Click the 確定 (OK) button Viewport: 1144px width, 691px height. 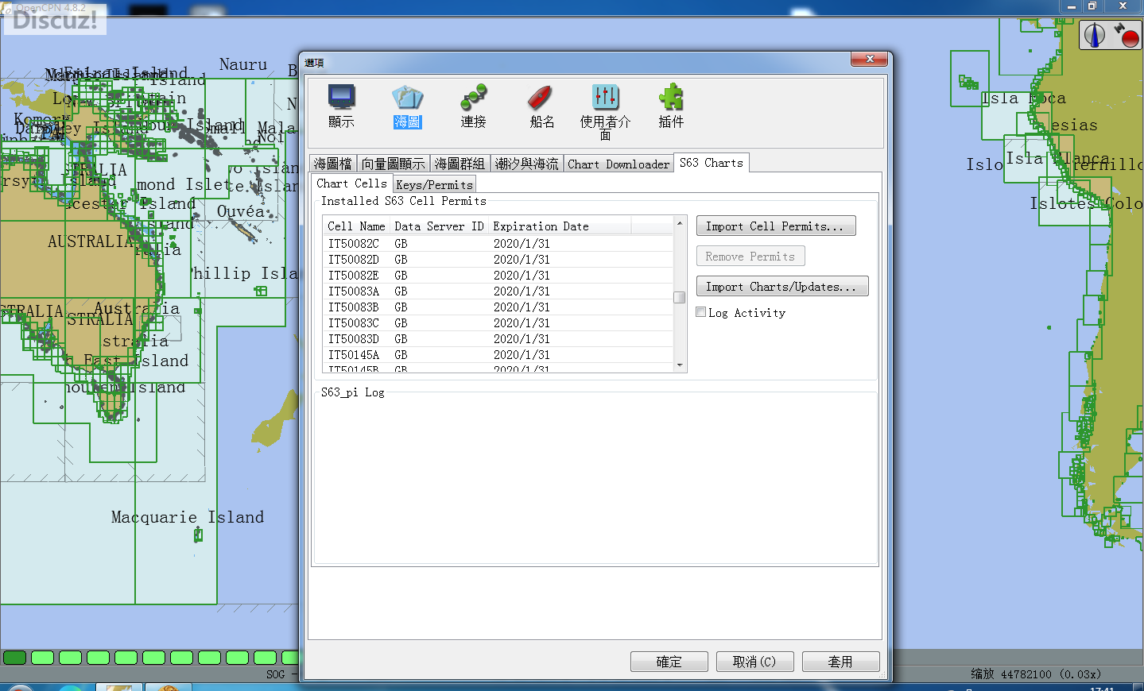tap(669, 662)
